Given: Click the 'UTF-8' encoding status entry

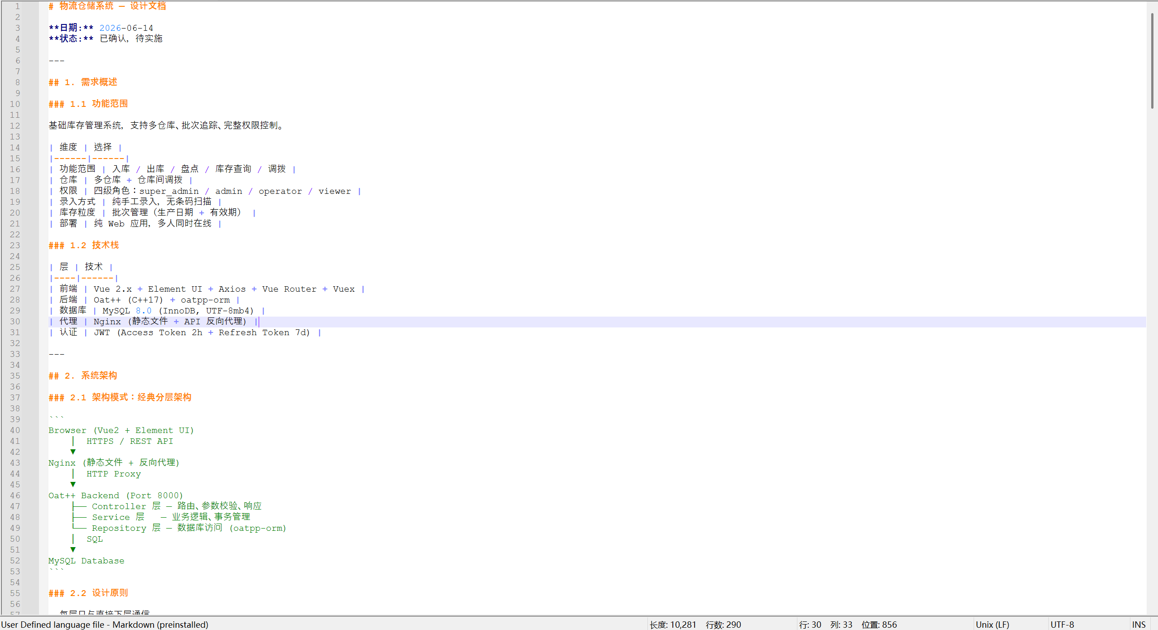Looking at the screenshot, I should [x=1062, y=625].
